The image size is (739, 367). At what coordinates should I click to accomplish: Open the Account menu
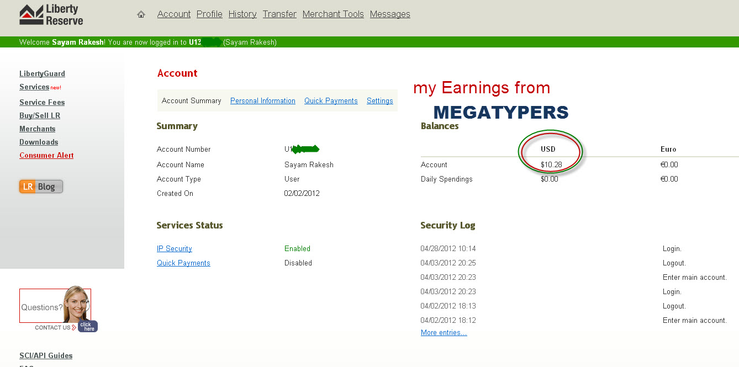(x=174, y=14)
